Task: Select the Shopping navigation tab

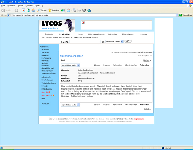Action: [144, 34]
